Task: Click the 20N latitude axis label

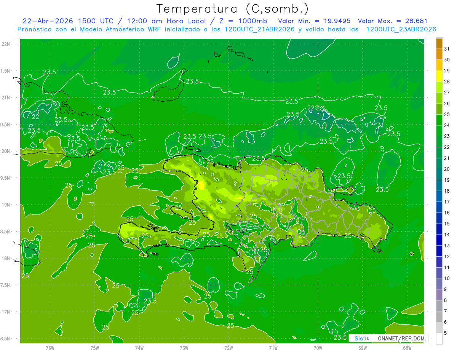Action: pyautogui.click(x=6, y=151)
